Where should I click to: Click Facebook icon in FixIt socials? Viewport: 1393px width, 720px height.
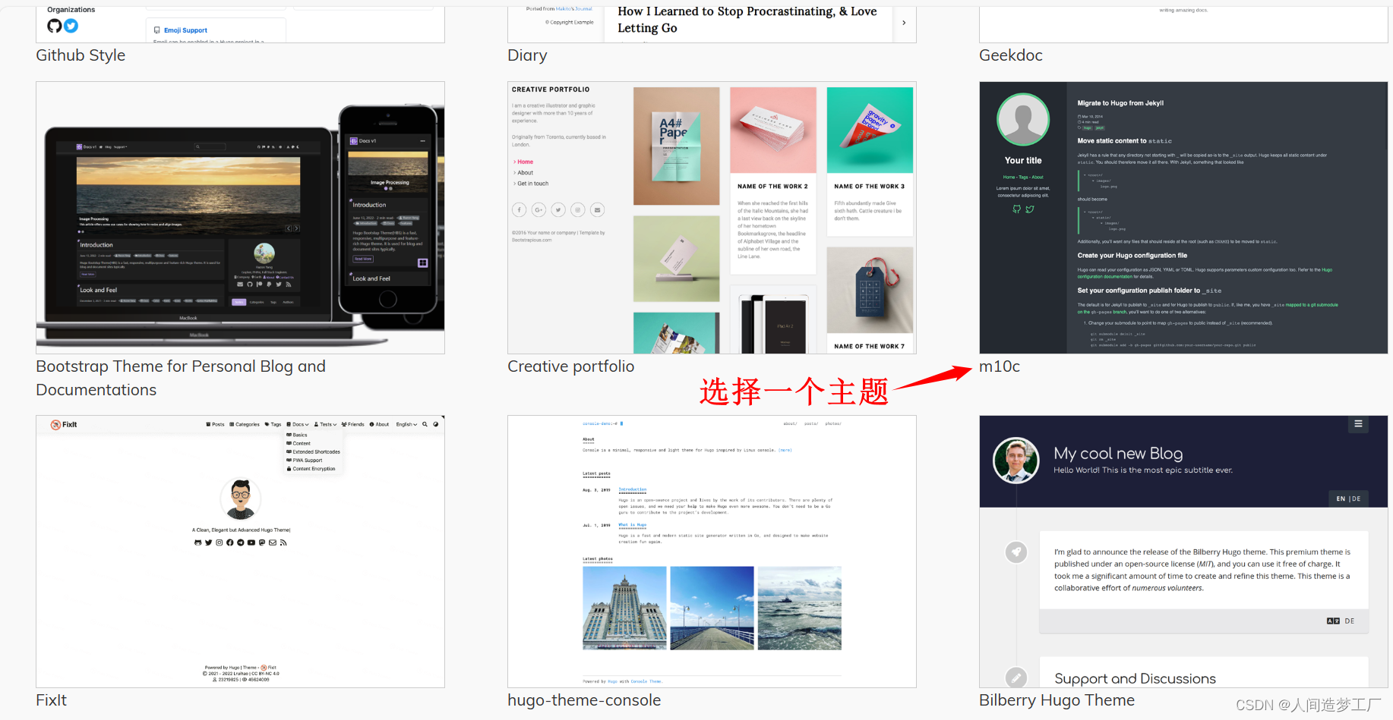point(229,542)
